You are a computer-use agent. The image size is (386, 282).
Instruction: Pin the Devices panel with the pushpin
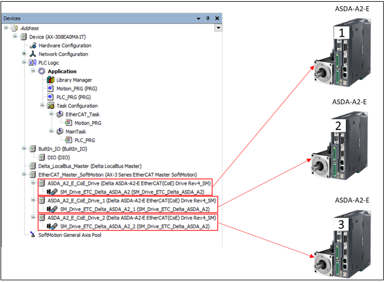pyautogui.click(x=208, y=18)
